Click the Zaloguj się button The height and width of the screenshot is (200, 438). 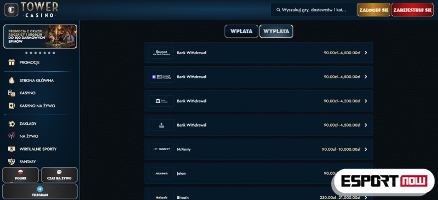(x=374, y=10)
